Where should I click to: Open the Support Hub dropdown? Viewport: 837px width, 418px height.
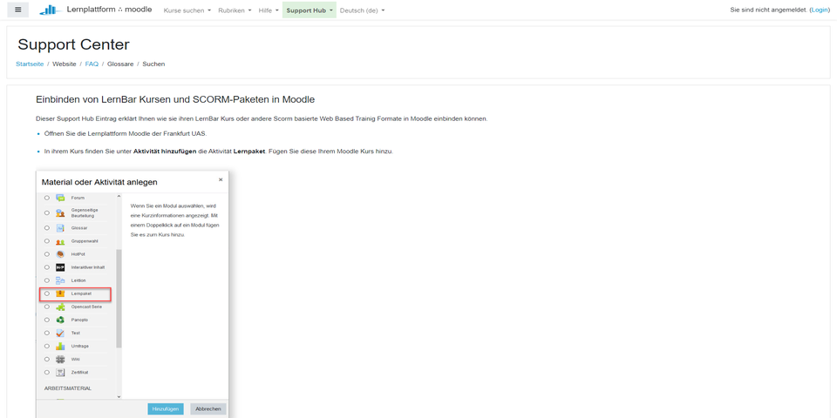[310, 10]
